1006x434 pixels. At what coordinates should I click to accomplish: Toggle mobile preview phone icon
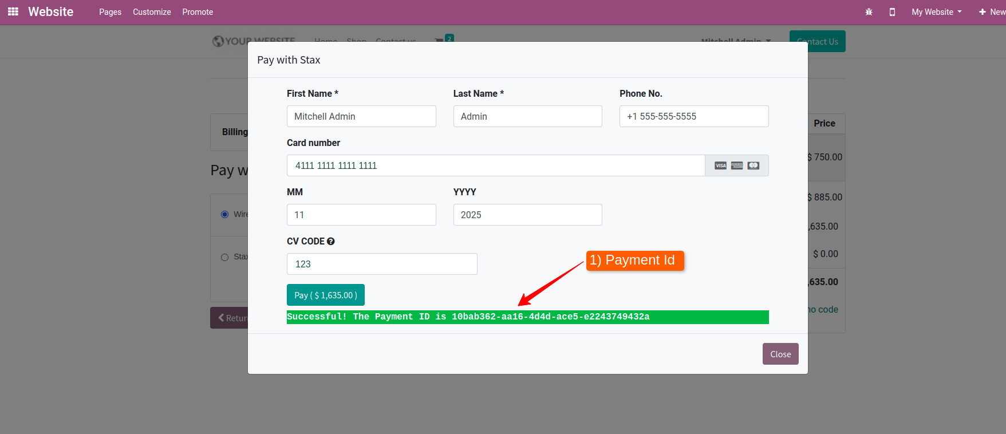892,12
